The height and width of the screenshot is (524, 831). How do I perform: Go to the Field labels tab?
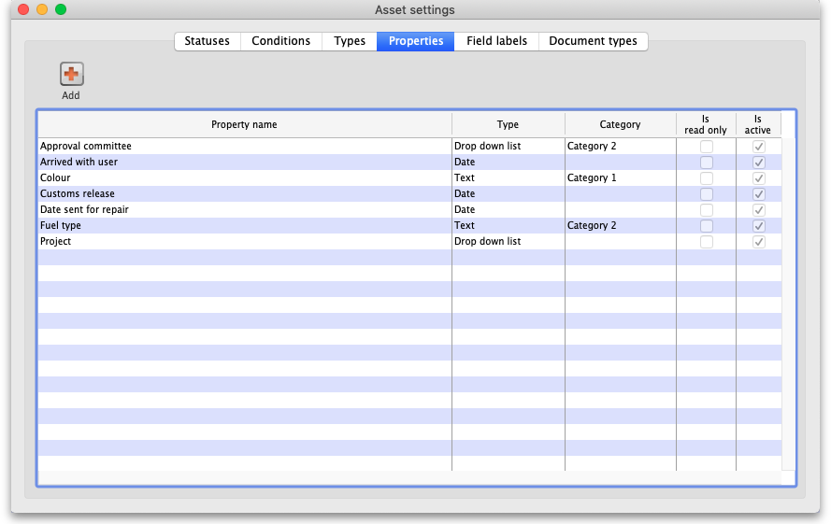496,41
